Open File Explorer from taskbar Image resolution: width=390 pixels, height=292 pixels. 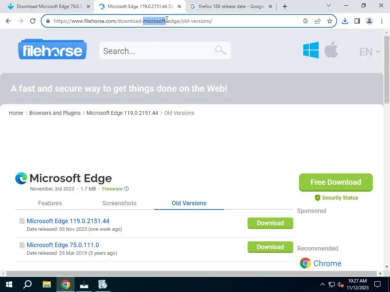pos(46,284)
